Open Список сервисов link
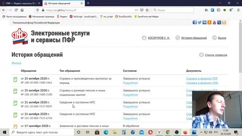242x136 pixels. coord(216,55)
